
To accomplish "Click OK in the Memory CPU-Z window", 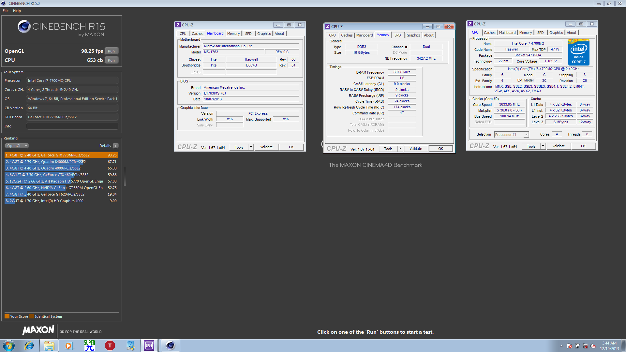I will [x=440, y=149].
